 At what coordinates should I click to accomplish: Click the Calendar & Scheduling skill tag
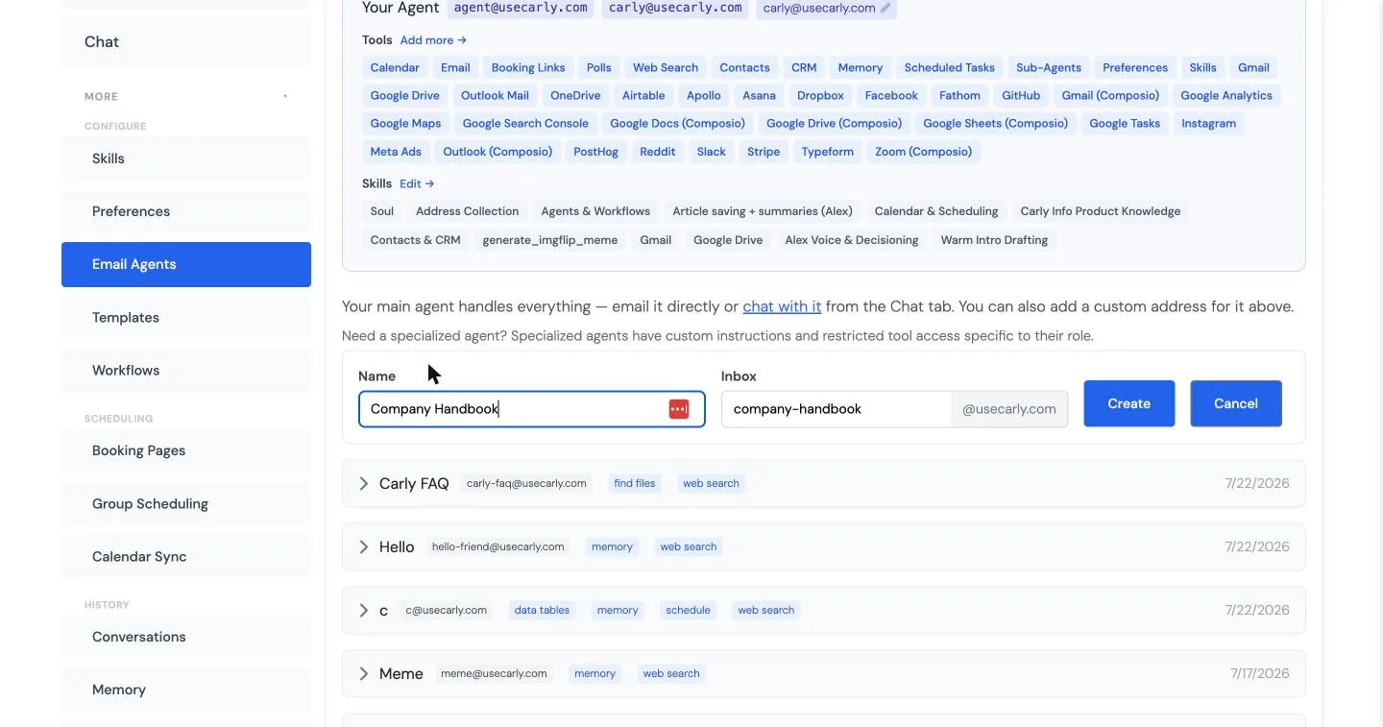936,211
